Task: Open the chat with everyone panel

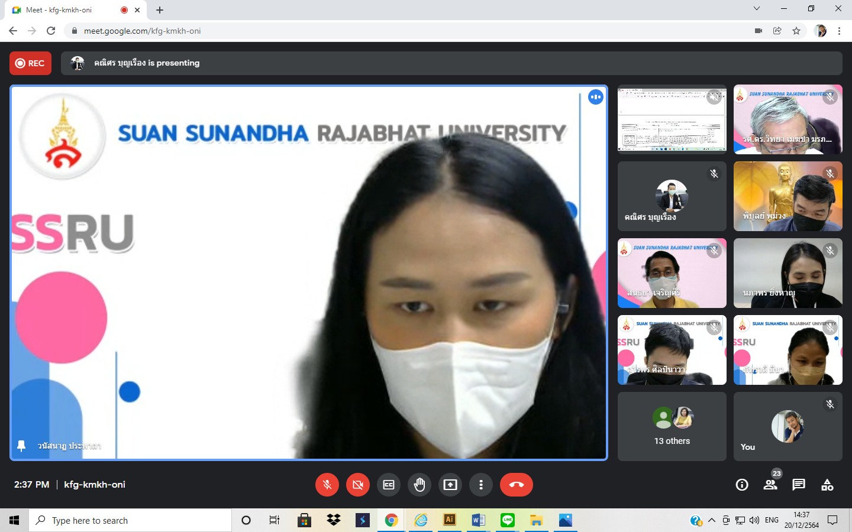Action: tap(799, 485)
